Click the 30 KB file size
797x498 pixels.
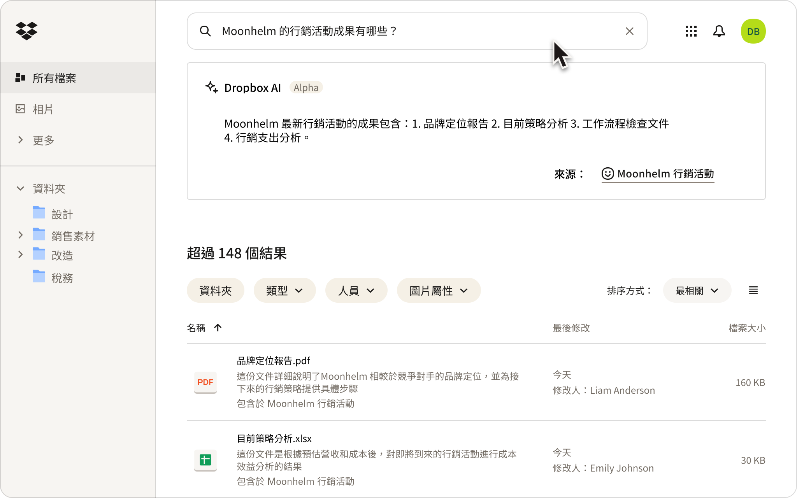[x=753, y=460]
